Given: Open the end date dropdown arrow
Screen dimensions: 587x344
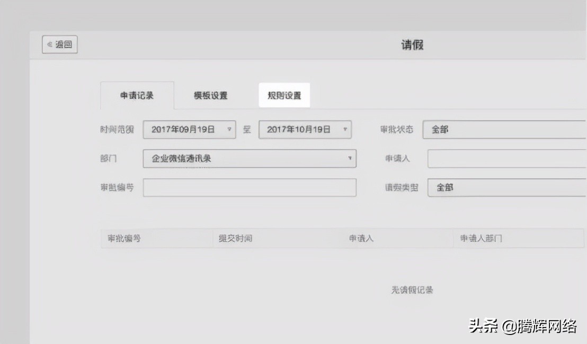Looking at the screenshot, I should pyautogui.click(x=345, y=130).
